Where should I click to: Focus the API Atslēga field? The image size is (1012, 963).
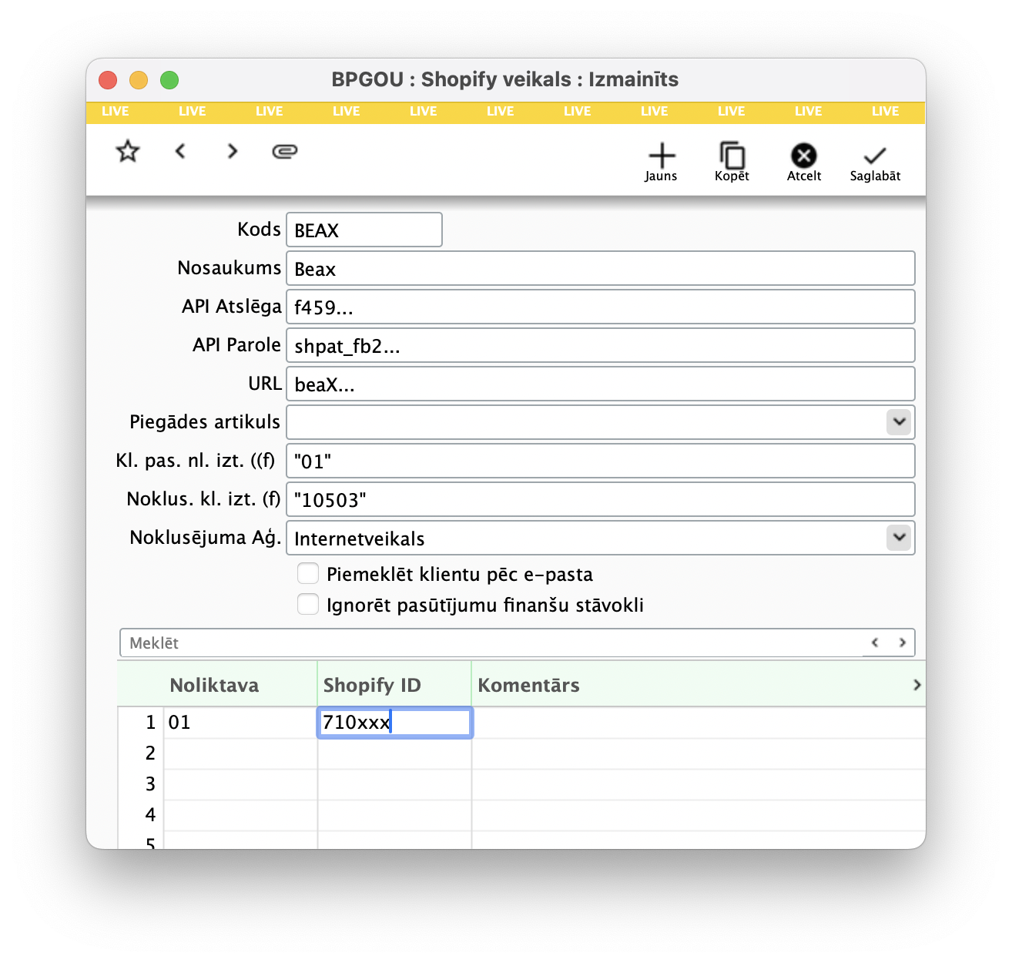point(601,307)
